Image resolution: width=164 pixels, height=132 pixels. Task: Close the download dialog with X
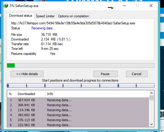click(151, 6)
